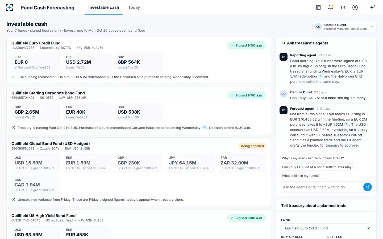Send the message with the paper plane button

point(368,187)
